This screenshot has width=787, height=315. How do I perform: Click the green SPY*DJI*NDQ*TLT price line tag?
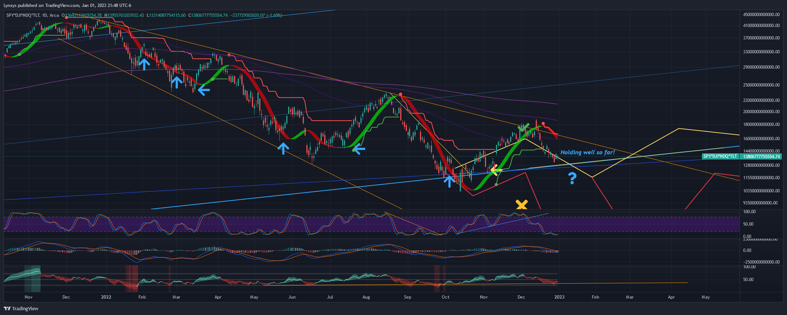click(x=720, y=156)
